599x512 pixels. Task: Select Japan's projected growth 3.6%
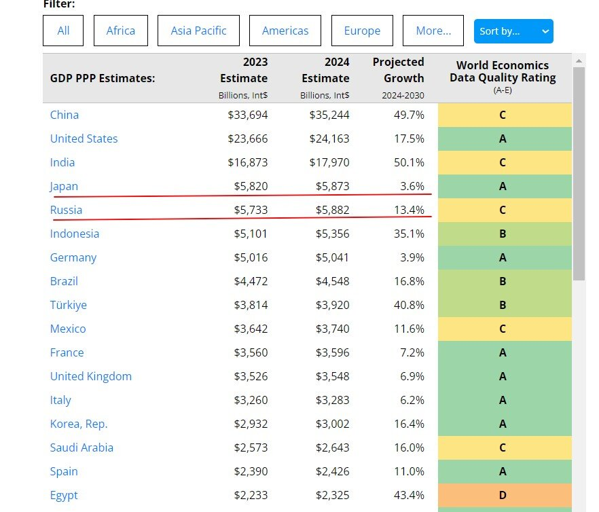tap(412, 186)
